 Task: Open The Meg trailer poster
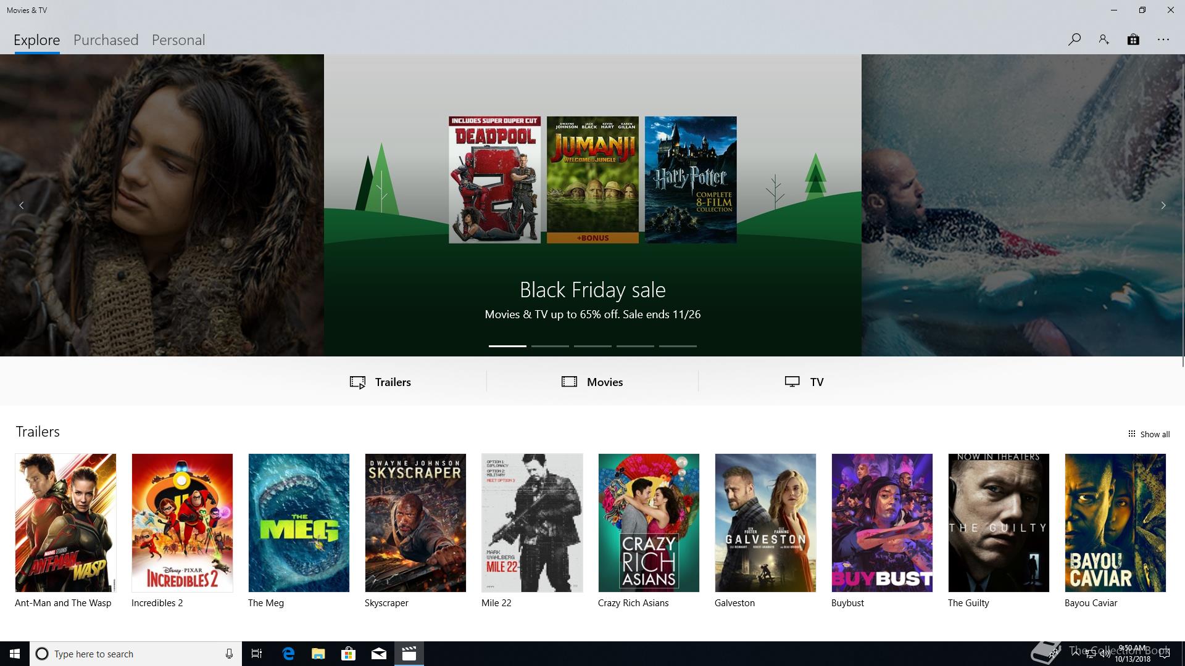point(299,523)
